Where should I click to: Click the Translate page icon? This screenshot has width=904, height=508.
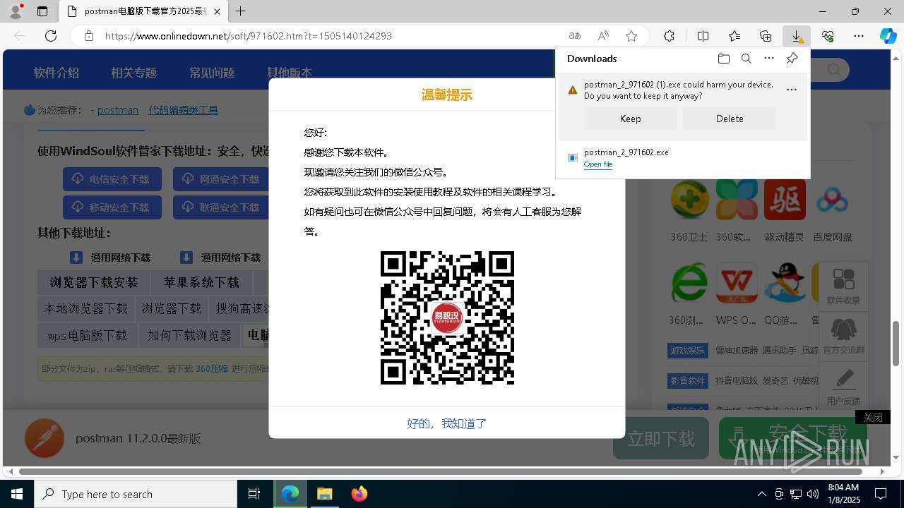pyautogui.click(x=575, y=36)
